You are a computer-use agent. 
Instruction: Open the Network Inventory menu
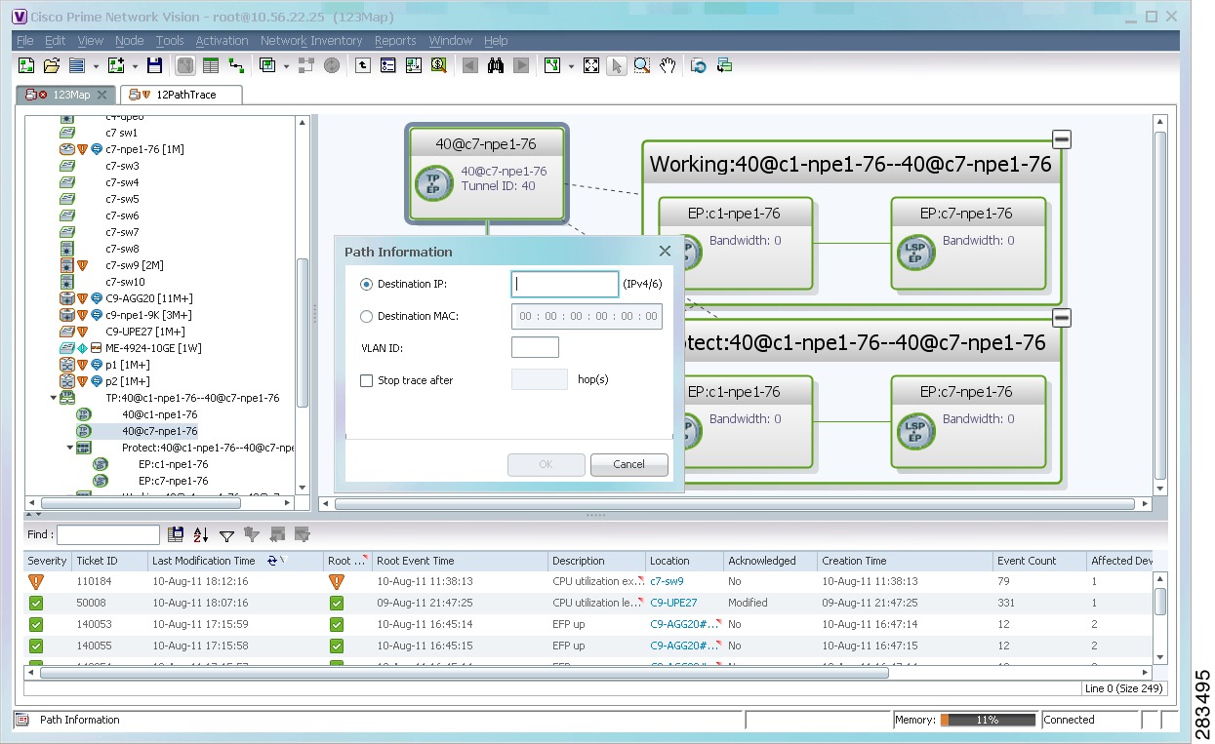[311, 41]
